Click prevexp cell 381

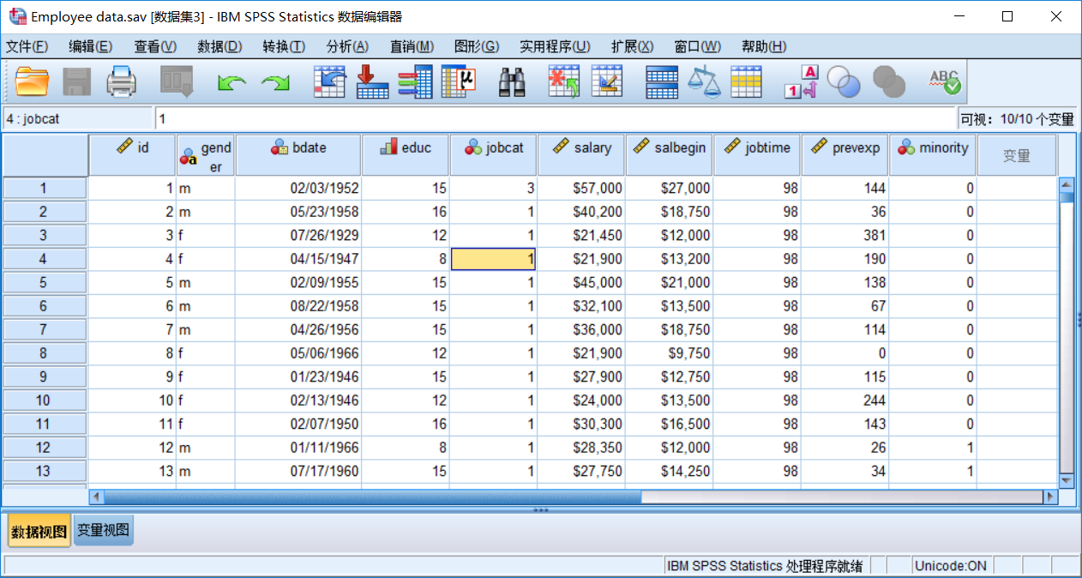[845, 235]
